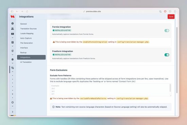The image size is (187, 125).
Task: Click the scrollbar inside the patterns text area
Action: coord(170,88)
